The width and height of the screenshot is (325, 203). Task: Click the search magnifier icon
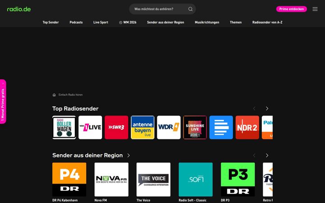(190, 9)
